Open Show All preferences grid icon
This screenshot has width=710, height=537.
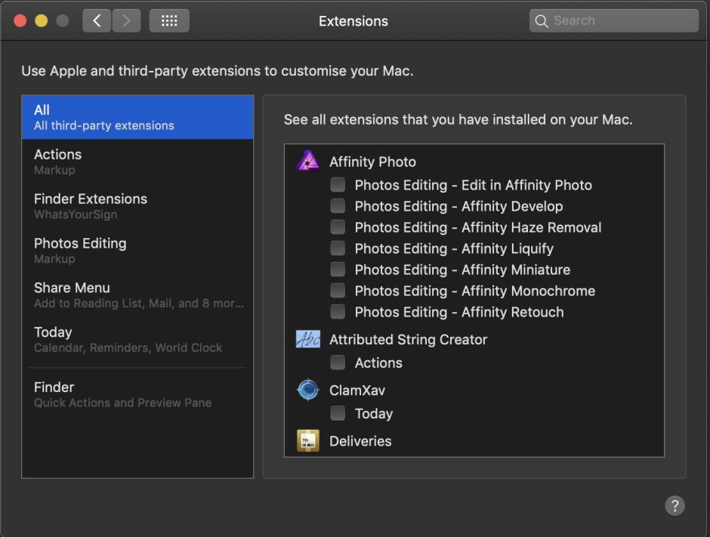pos(169,20)
